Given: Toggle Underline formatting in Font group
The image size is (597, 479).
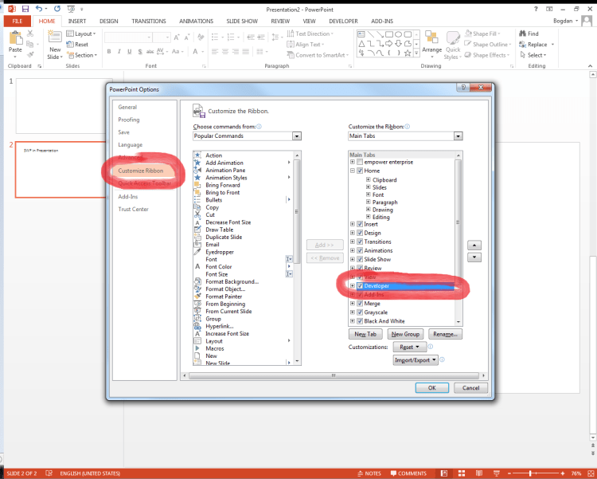Looking at the screenshot, I should click(x=130, y=52).
